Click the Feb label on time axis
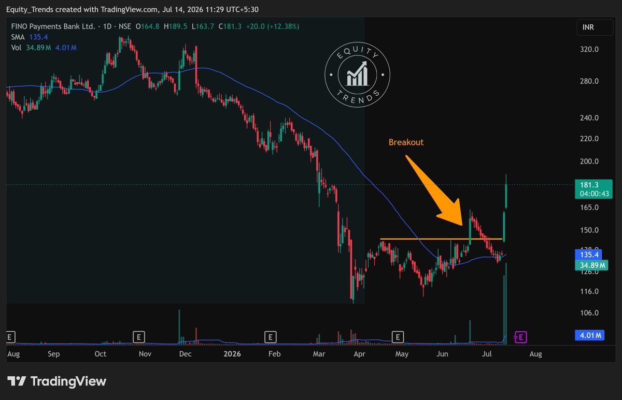This screenshot has height=400, width=622. point(275,354)
